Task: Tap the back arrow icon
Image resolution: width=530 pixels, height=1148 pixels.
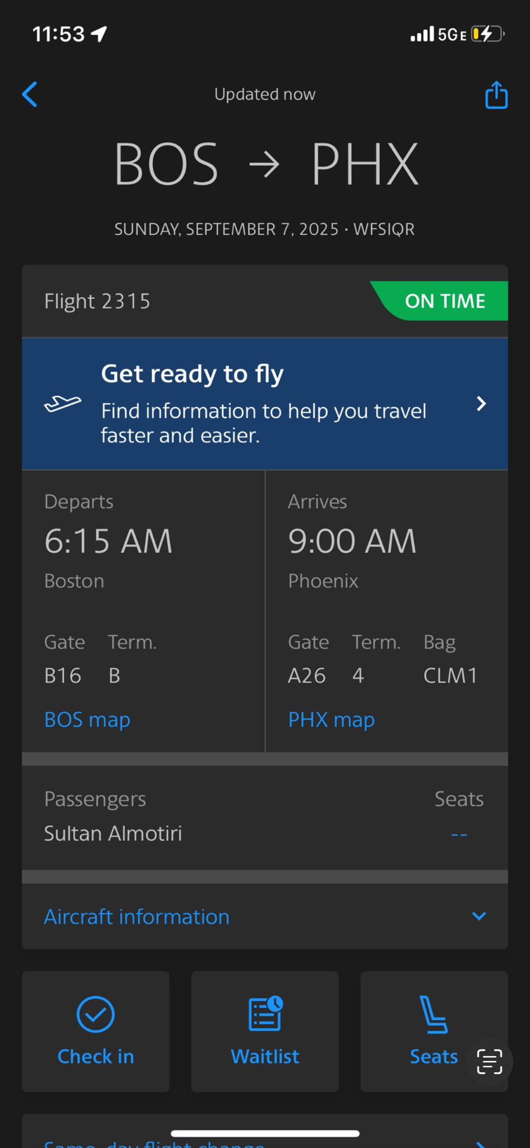Action: click(x=30, y=94)
